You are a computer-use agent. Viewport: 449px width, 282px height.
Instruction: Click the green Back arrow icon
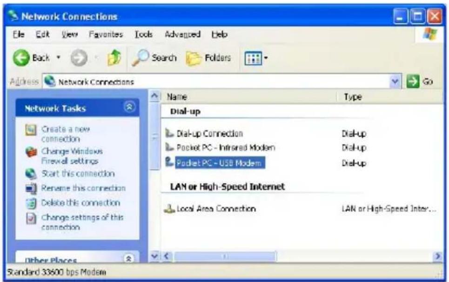(21, 58)
